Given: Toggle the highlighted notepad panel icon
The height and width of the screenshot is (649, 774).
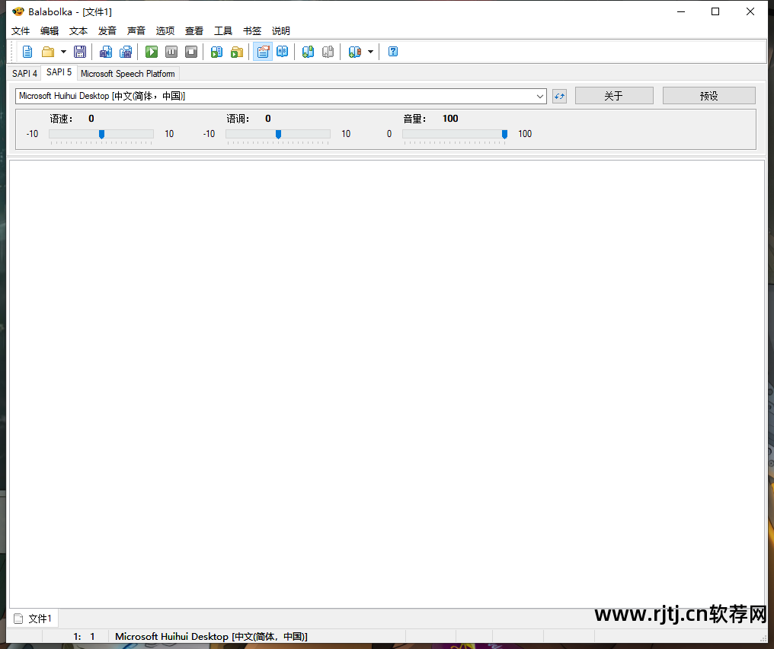Looking at the screenshot, I should click(x=263, y=52).
